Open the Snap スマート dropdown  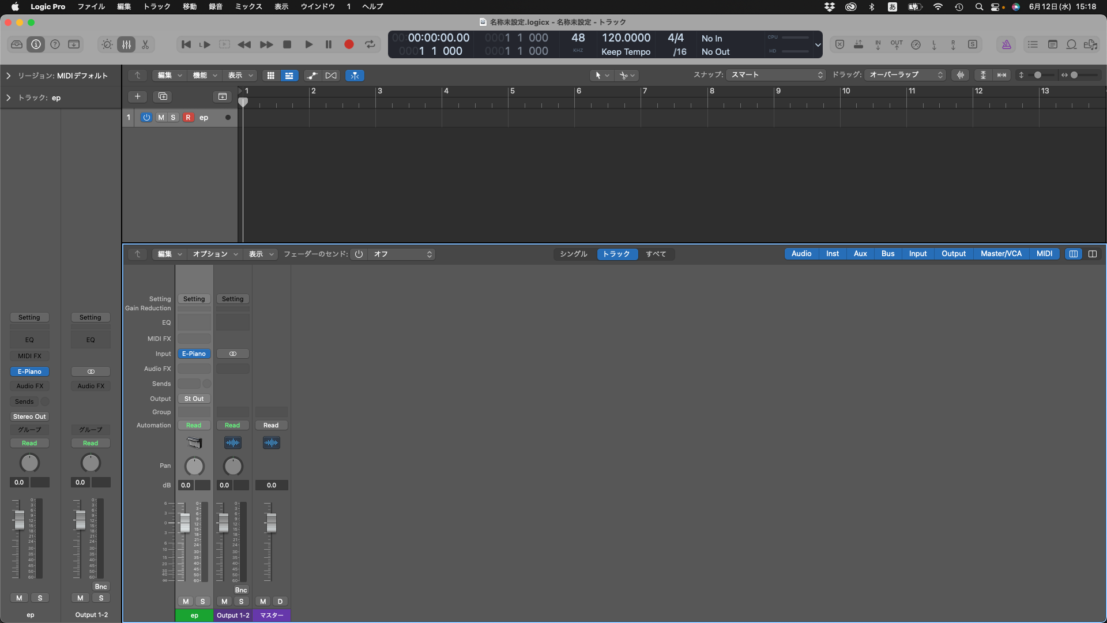pyautogui.click(x=776, y=75)
